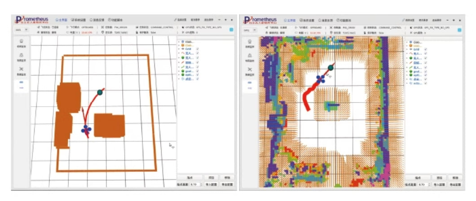Open the top sidebar monitor icon in left window

click(22, 42)
